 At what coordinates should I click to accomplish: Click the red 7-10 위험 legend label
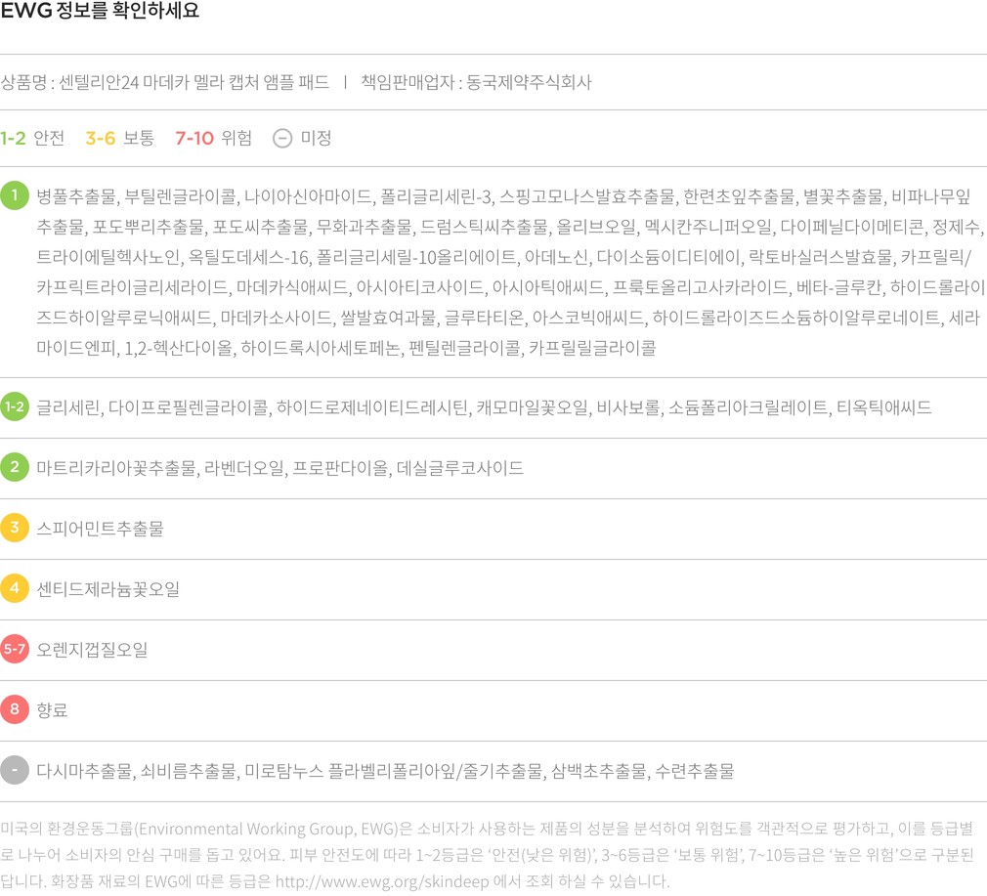[x=213, y=138]
